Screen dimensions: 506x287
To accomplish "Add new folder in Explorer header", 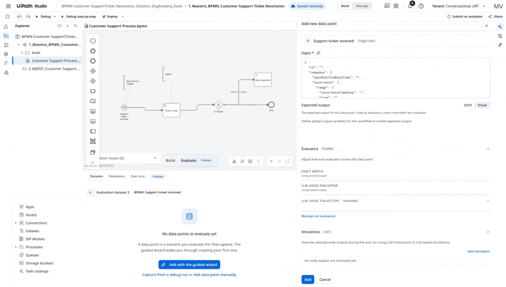I will tap(59, 26).
